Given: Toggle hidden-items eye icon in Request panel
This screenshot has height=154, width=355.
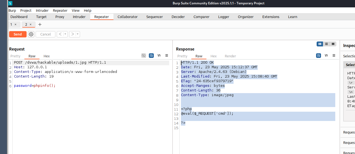Looking at the screenshot, I should pyautogui.click(x=144, y=55).
